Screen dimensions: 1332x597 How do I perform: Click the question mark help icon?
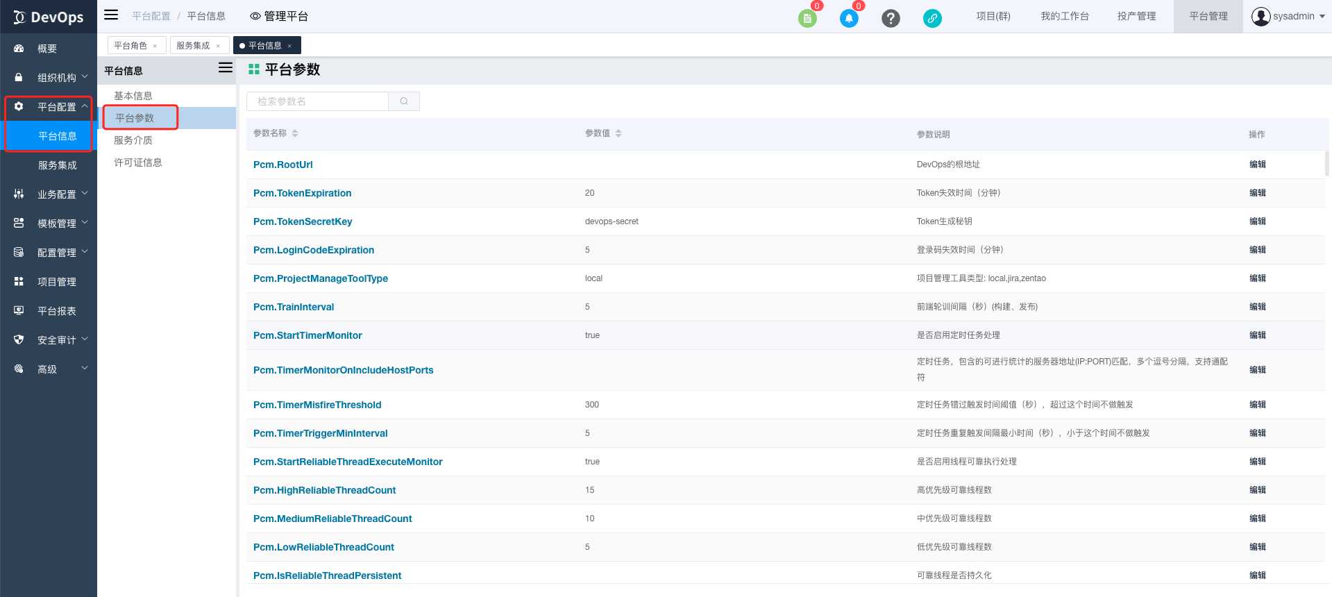pyautogui.click(x=891, y=19)
